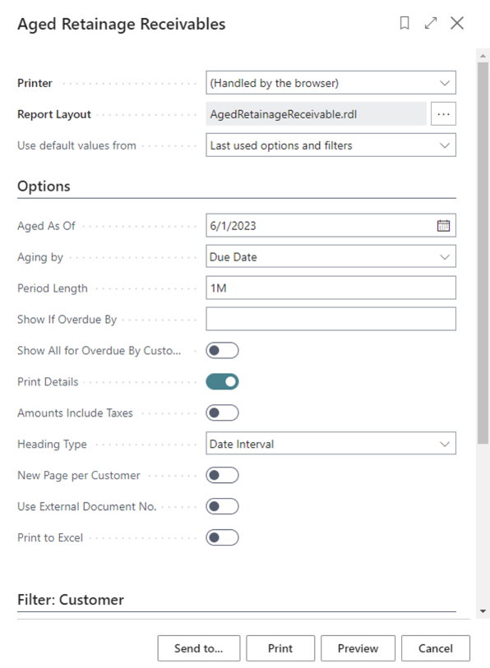
Task: Enable New Page per Customer switch
Action: pyautogui.click(x=222, y=475)
